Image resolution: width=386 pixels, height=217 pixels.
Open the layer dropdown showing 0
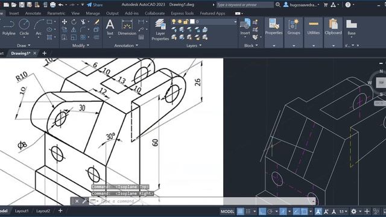pos(235,22)
